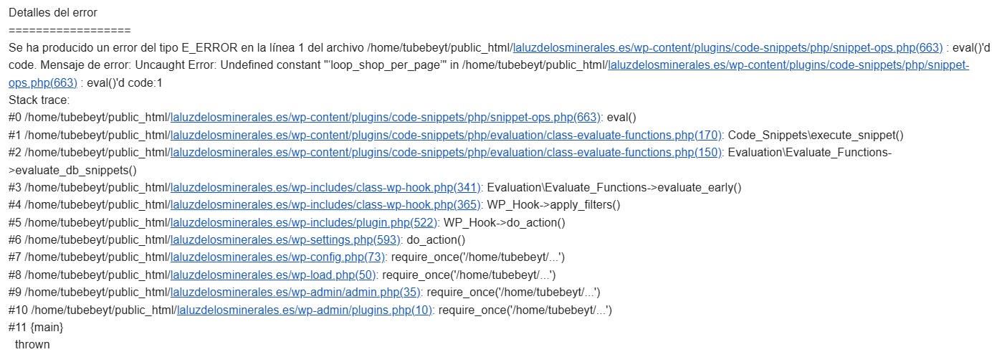
Task: Click the link after 'Undefined constant loop_shop_per_page'
Action: coord(788,65)
